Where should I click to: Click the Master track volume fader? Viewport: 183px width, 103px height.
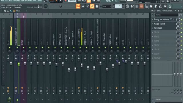(11, 64)
